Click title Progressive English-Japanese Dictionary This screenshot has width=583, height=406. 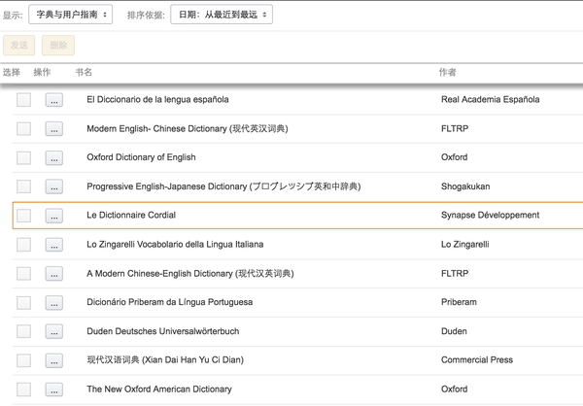coord(223,186)
